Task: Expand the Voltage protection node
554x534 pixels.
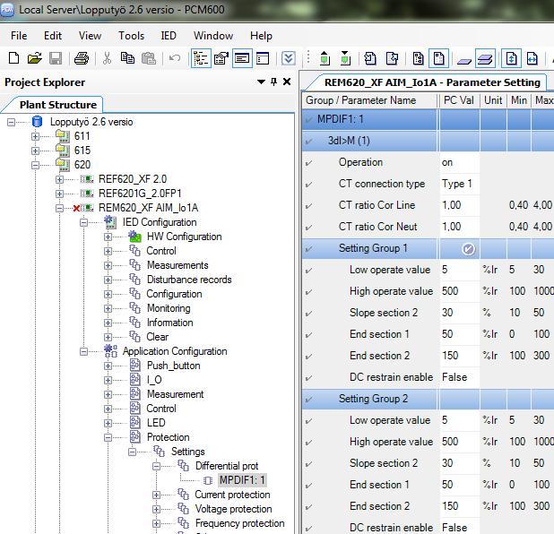Action: 156,509
